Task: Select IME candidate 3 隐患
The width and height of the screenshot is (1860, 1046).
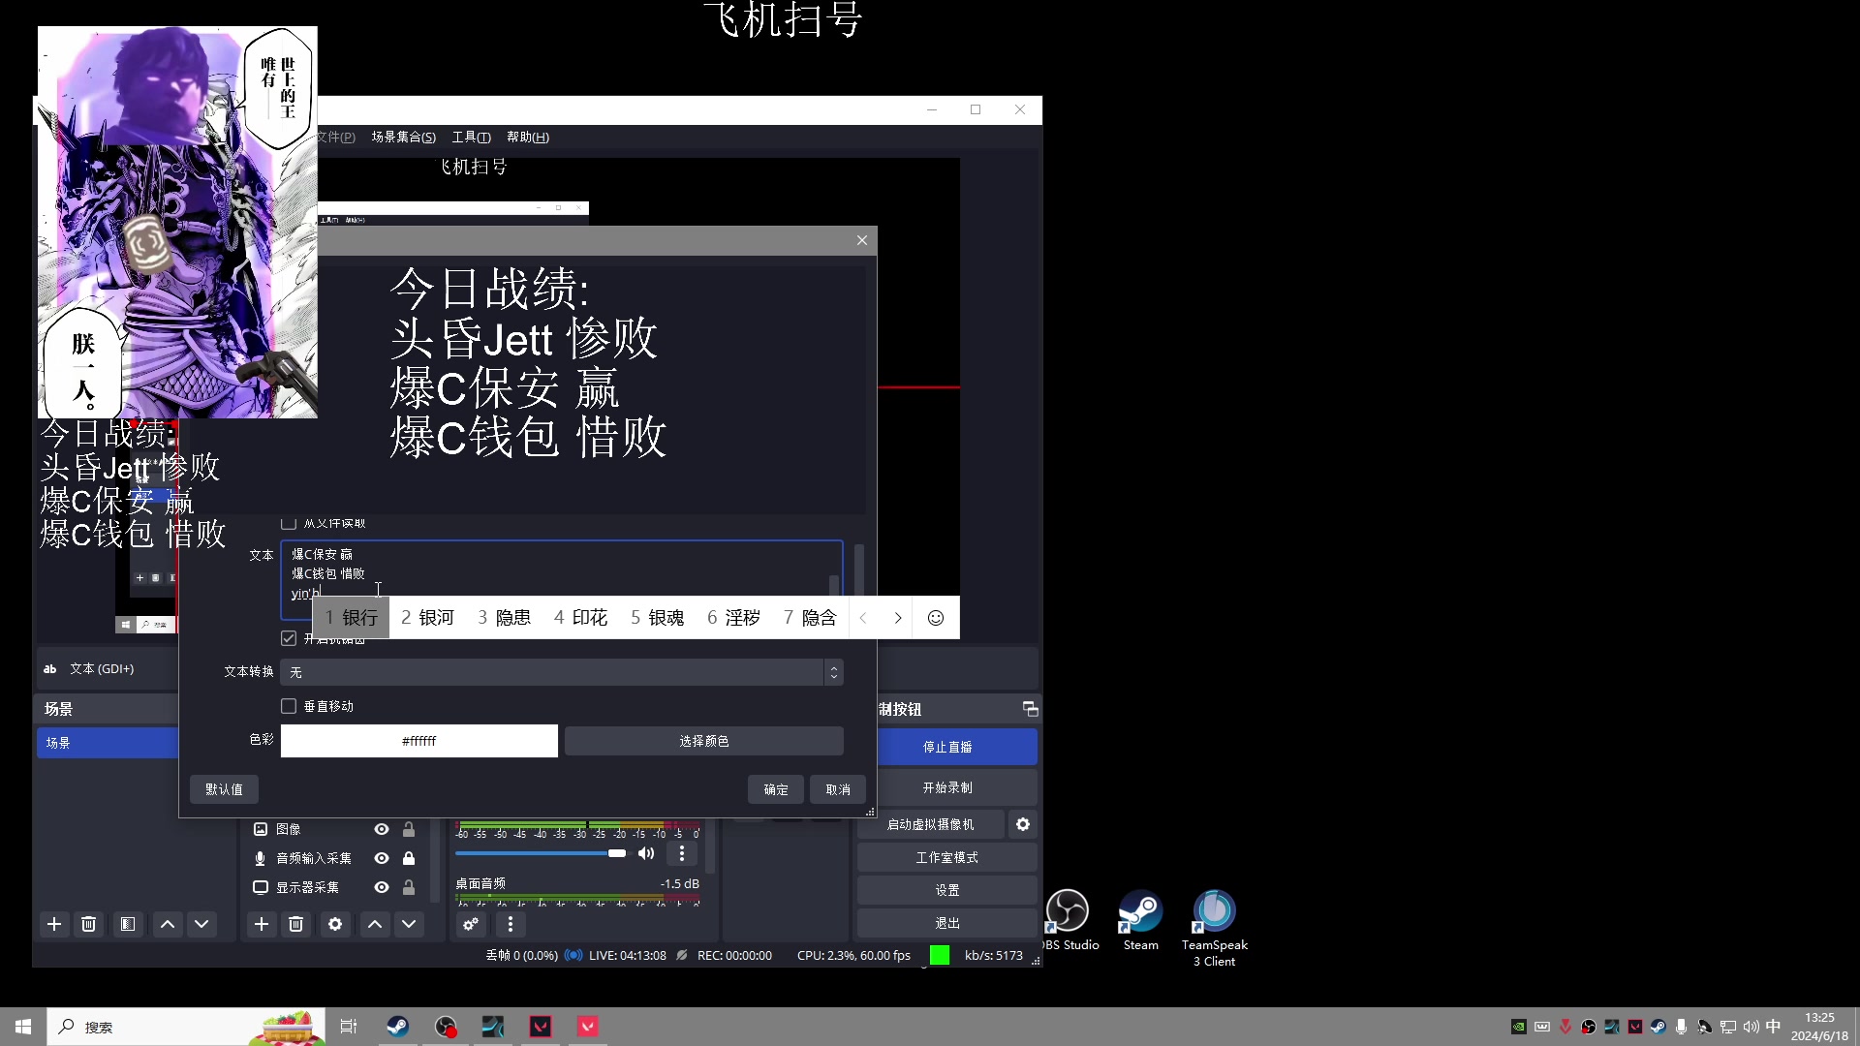Action: coord(505,618)
